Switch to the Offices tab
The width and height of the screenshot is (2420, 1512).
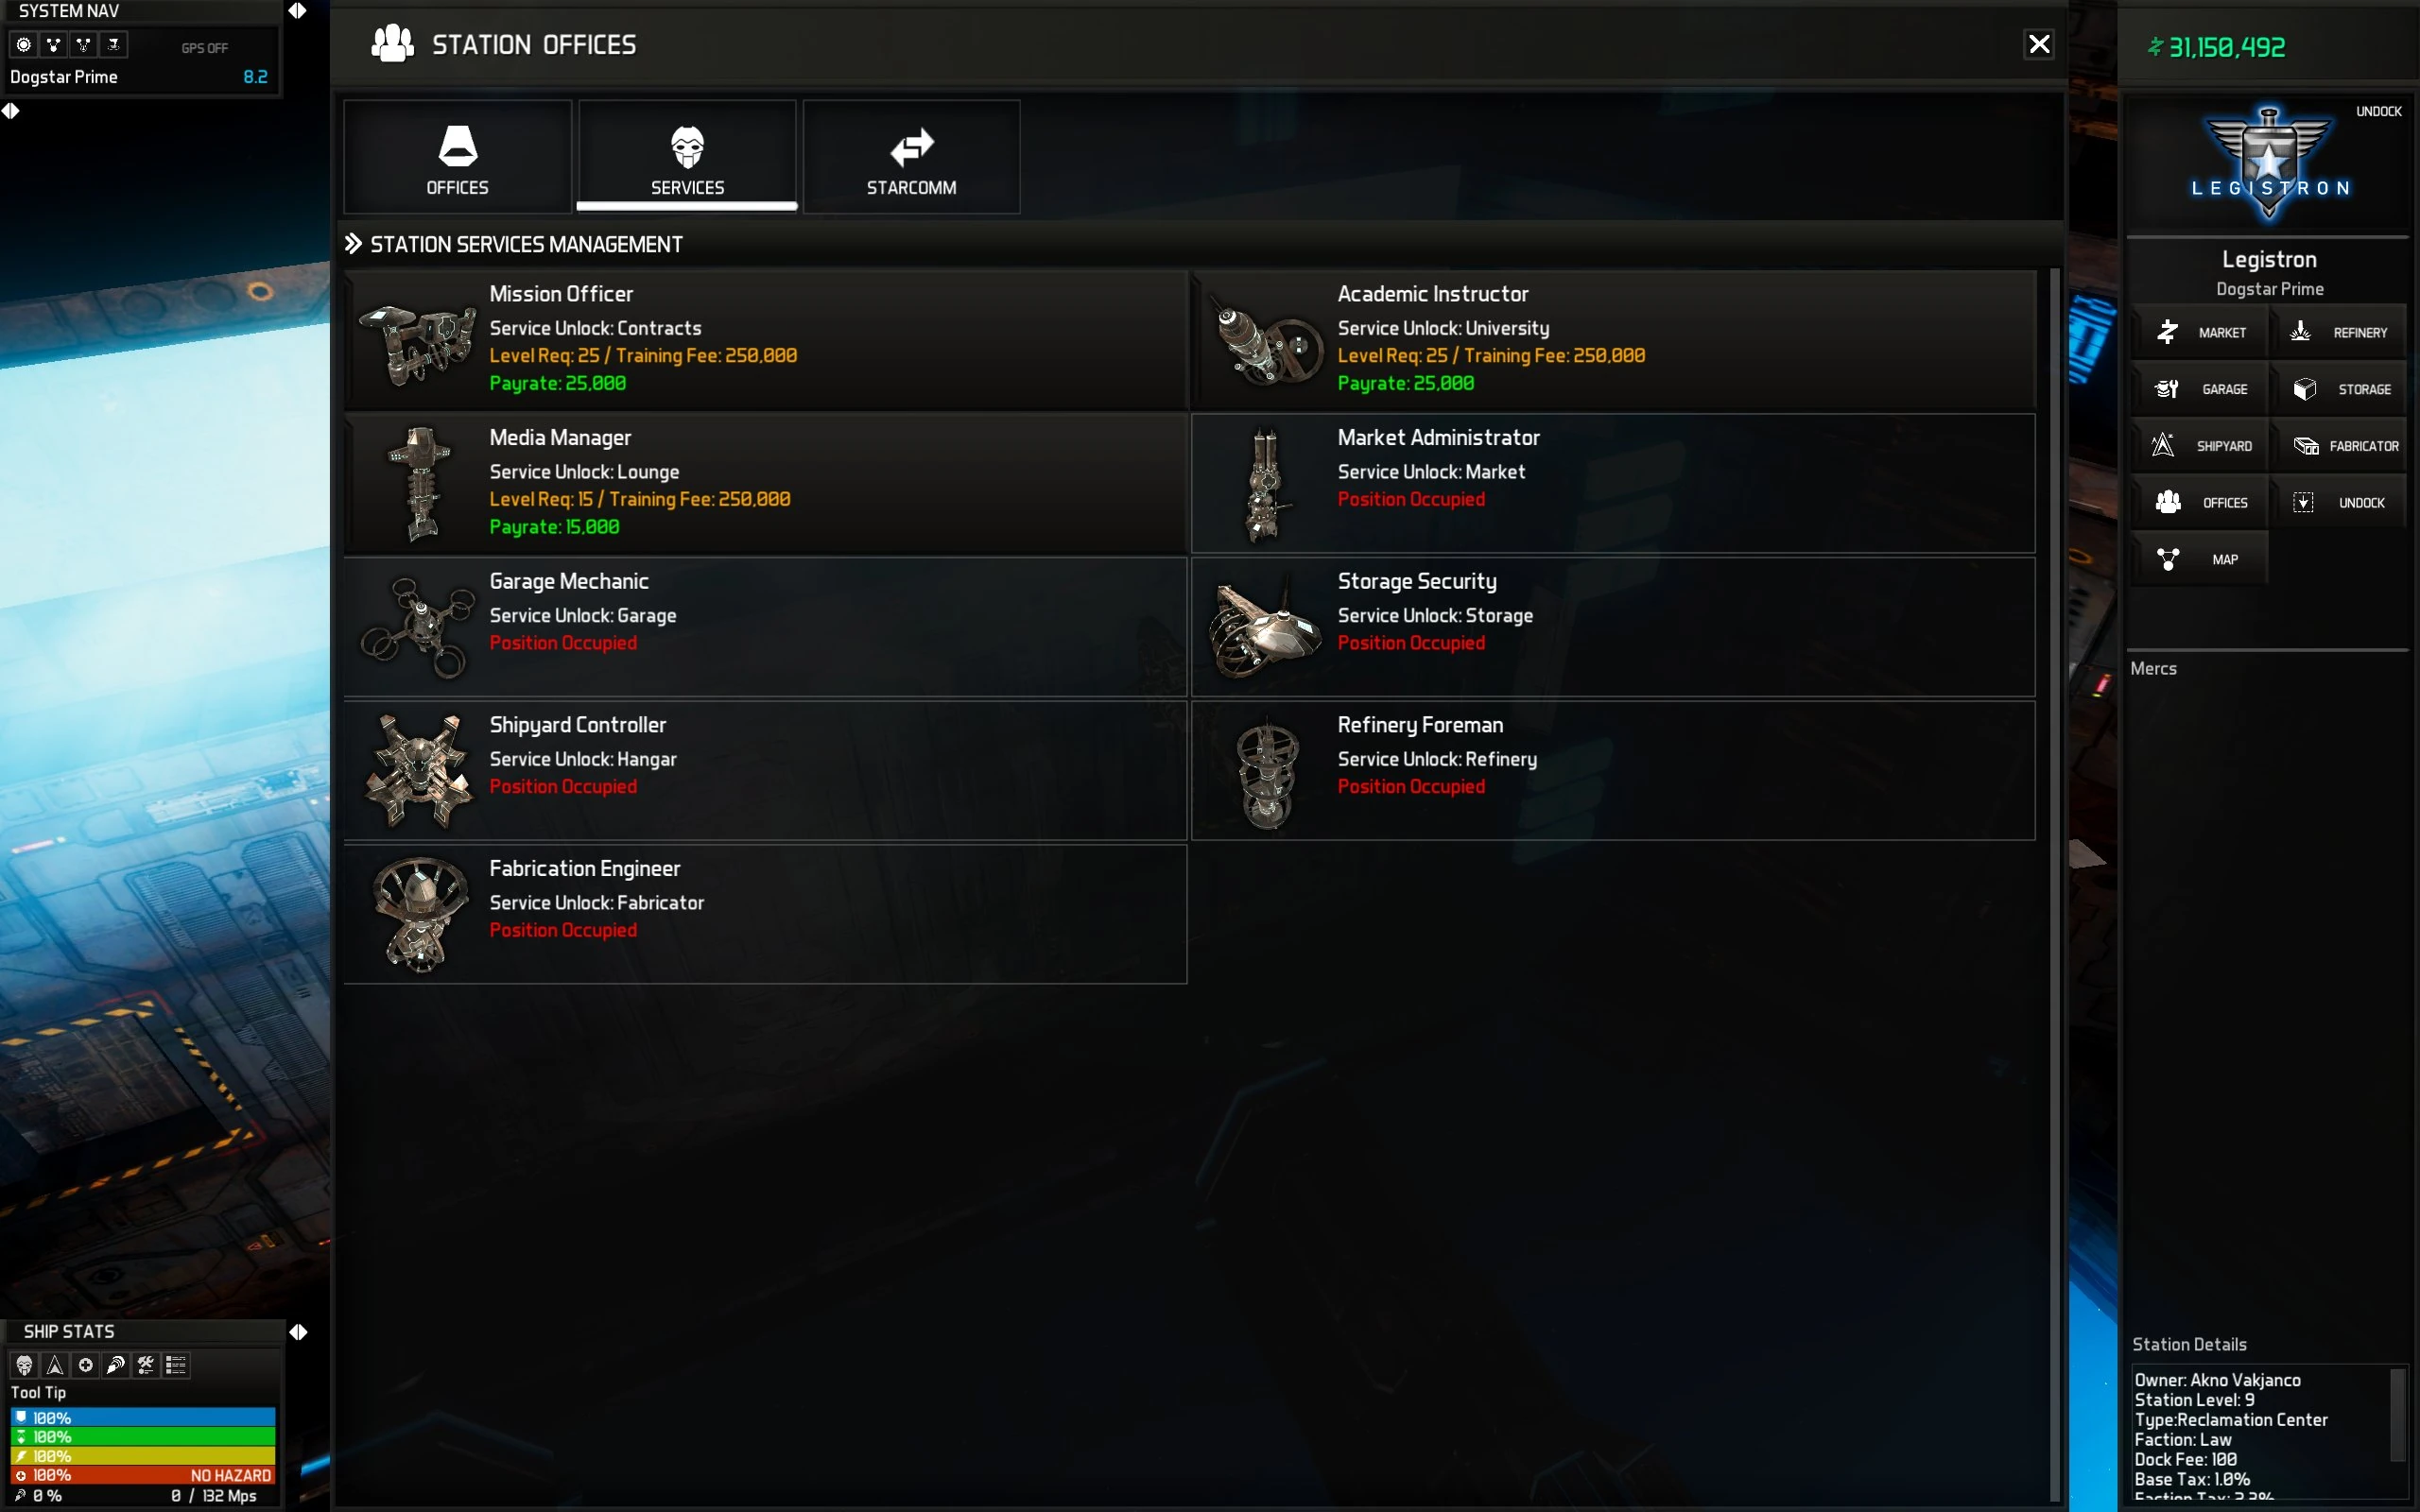tap(457, 157)
